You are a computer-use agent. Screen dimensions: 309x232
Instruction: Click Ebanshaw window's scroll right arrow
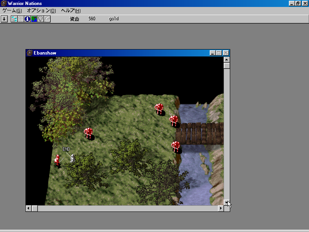[221, 208]
